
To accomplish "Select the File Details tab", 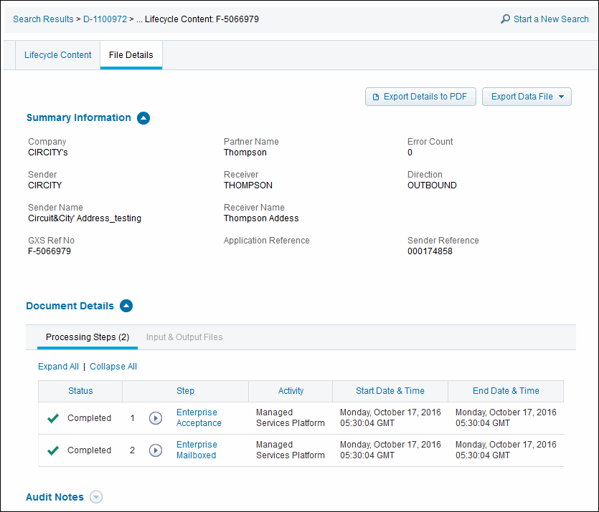I will click(x=131, y=55).
